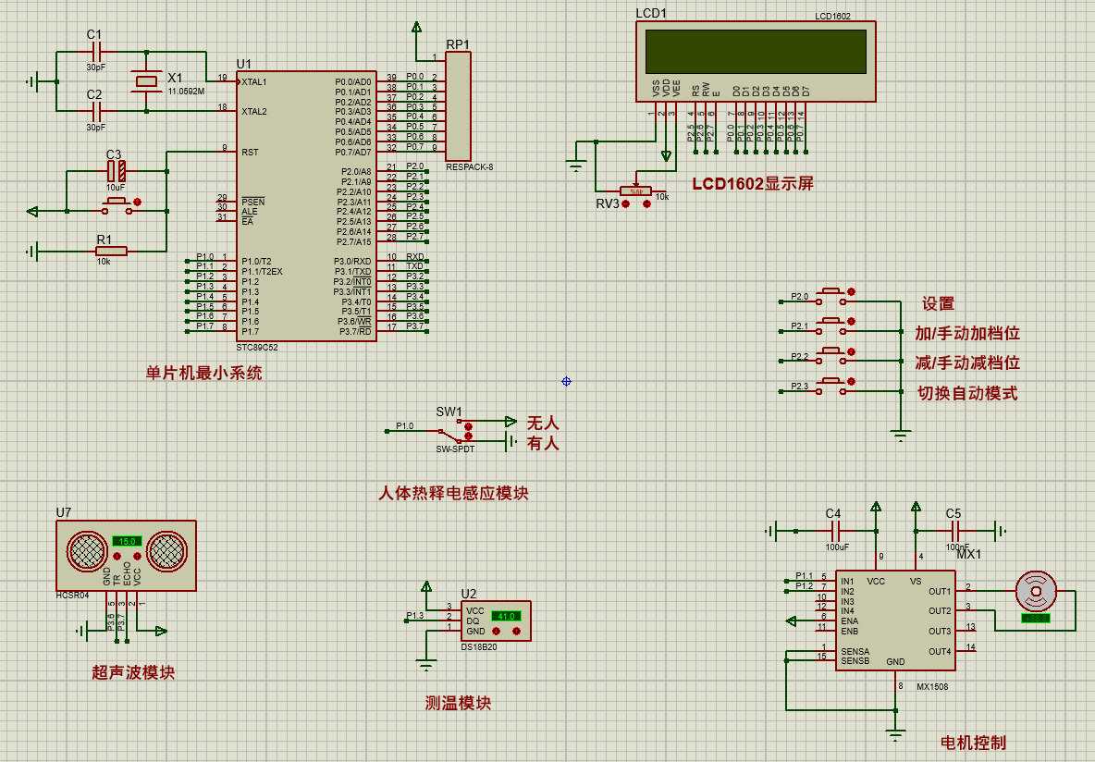Push the 设置 button on P2.0

[x=831, y=295]
